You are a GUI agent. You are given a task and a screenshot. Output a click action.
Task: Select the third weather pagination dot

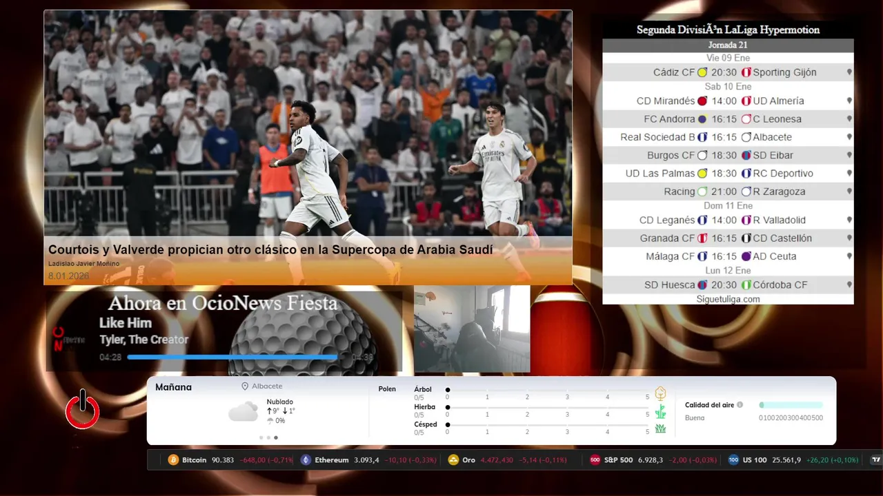point(276,437)
